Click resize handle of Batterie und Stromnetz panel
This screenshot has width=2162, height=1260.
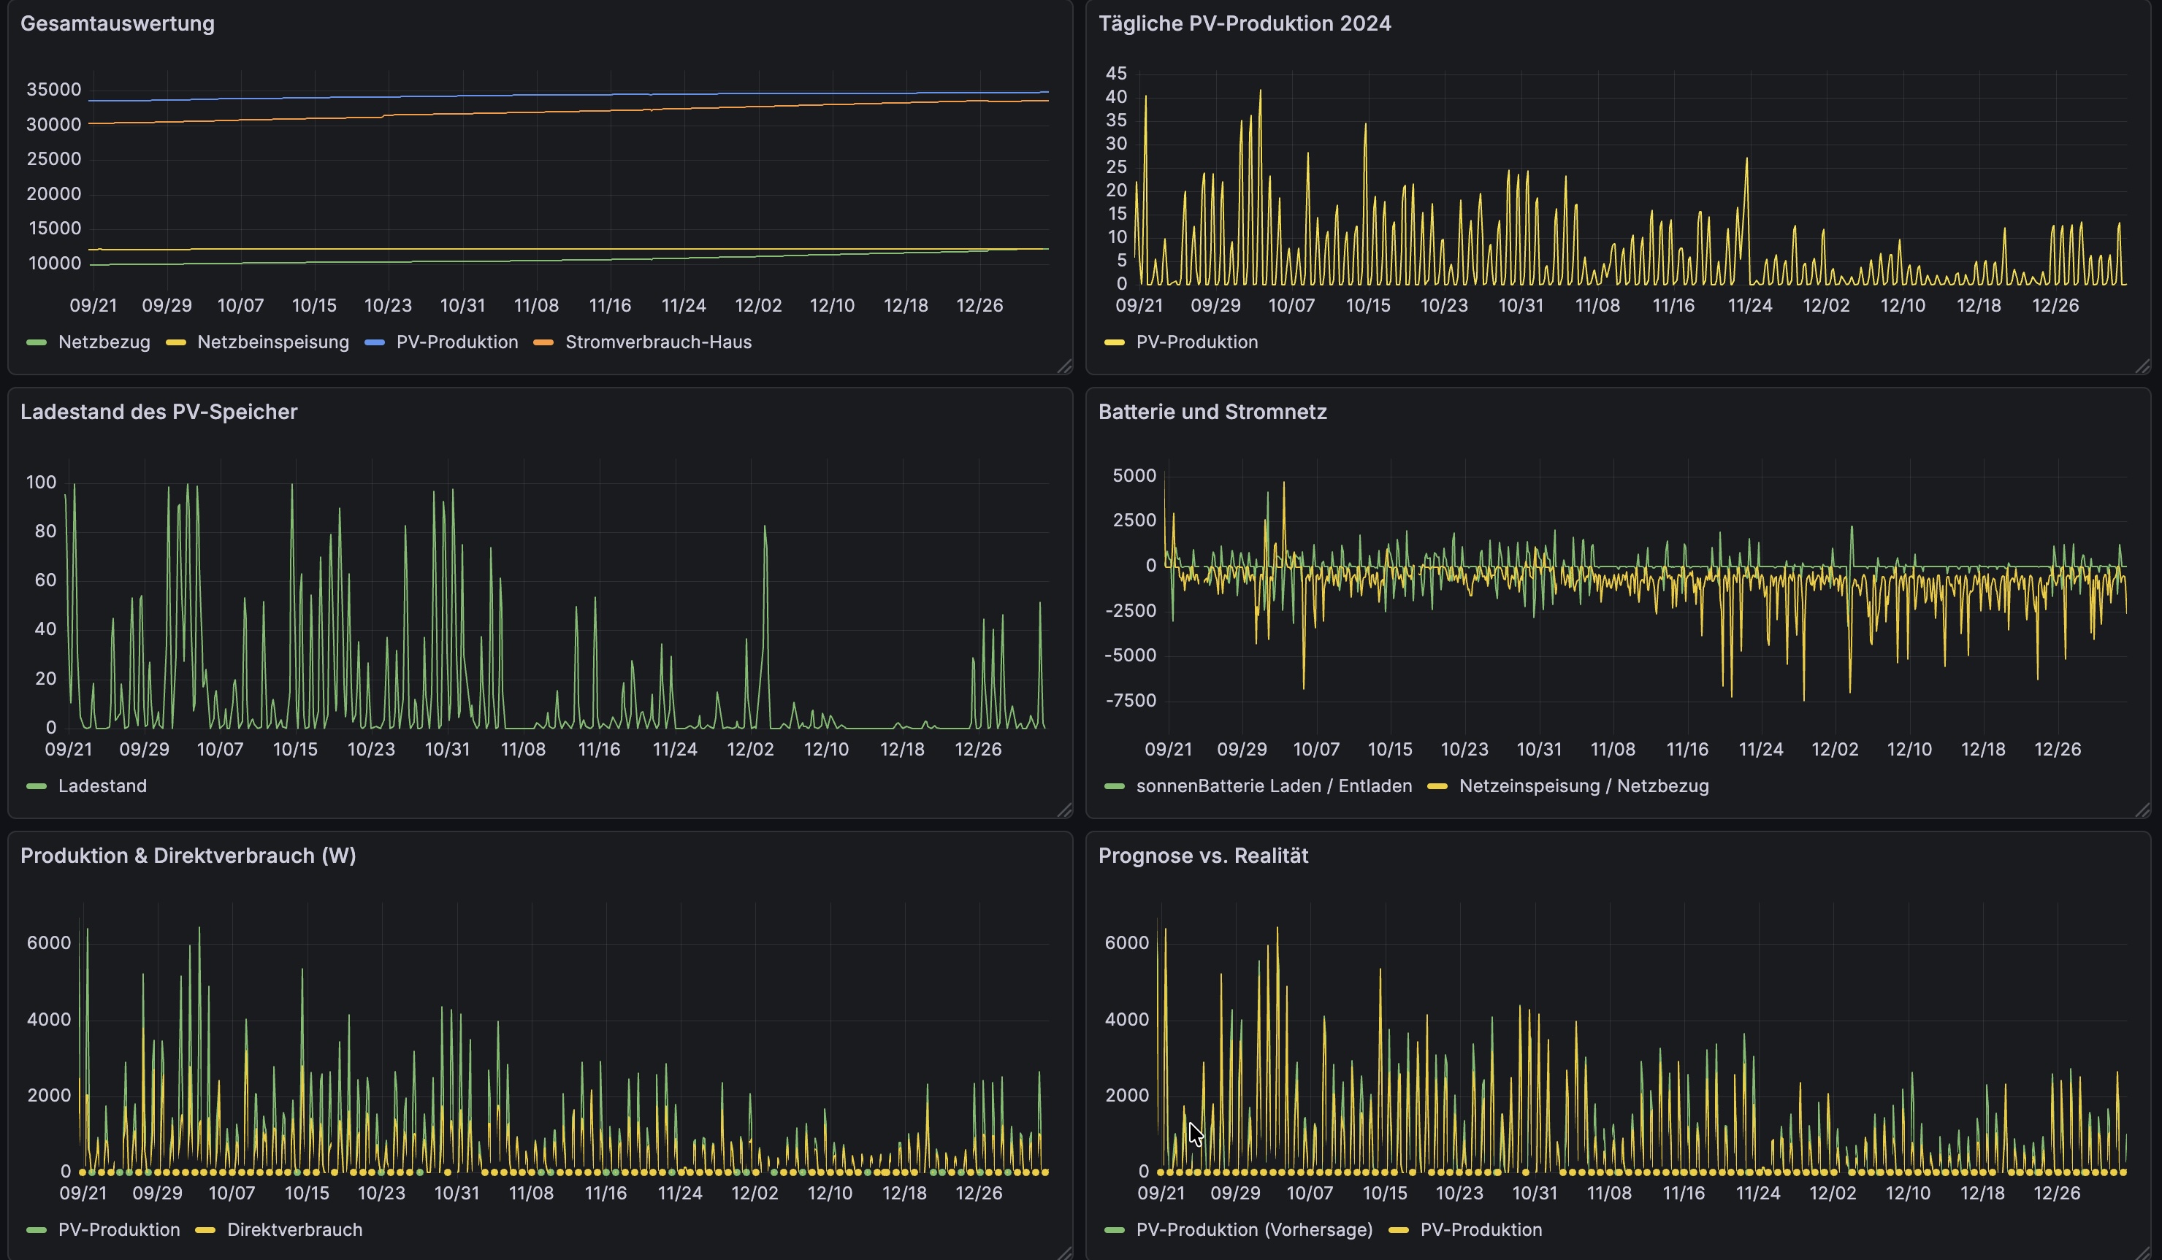[x=2142, y=810]
